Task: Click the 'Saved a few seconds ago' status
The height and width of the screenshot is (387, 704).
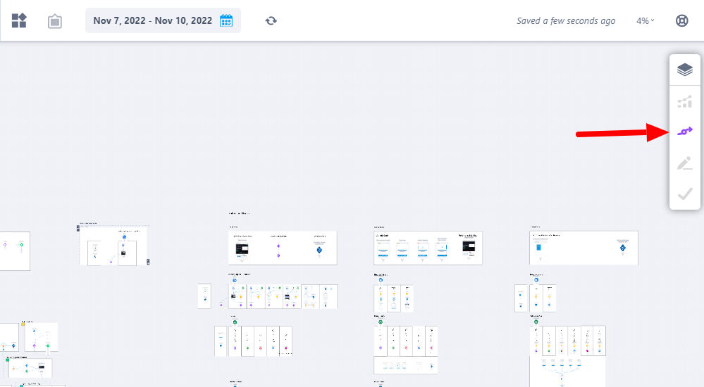Action: click(566, 20)
